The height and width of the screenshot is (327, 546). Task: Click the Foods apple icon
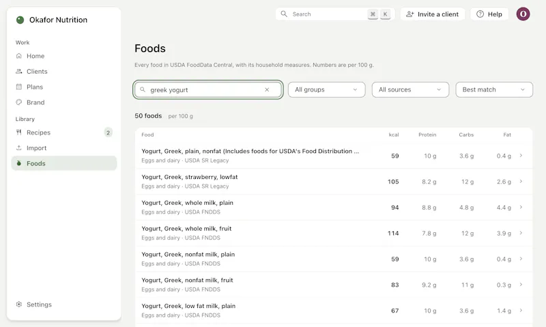pyautogui.click(x=19, y=163)
